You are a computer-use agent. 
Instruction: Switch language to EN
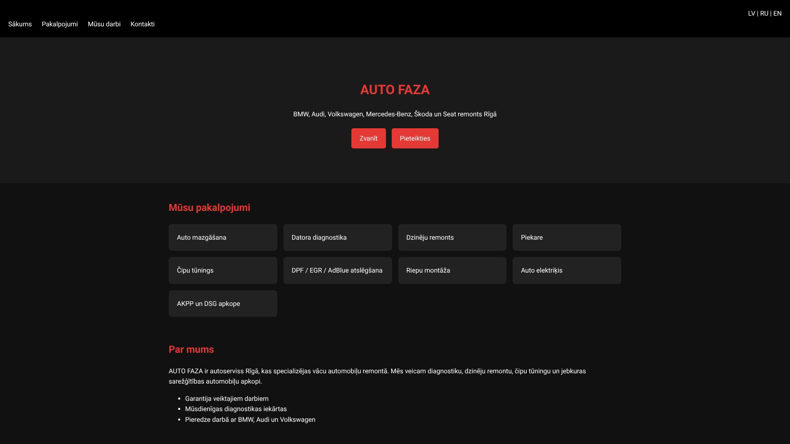(777, 14)
